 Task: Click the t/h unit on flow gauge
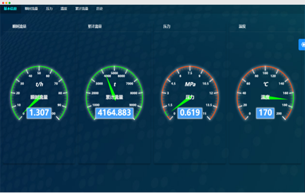[40, 85]
